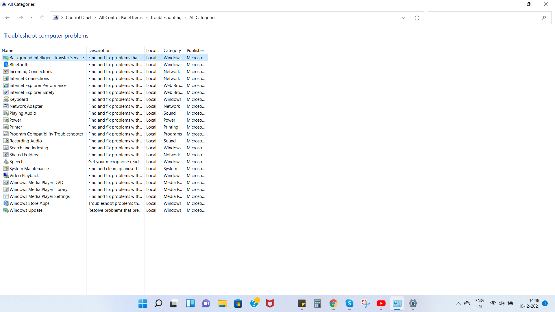Expand breadcrumb navigation dropdown arrow
The height and width of the screenshot is (312, 555).
click(x=404, y=18)
